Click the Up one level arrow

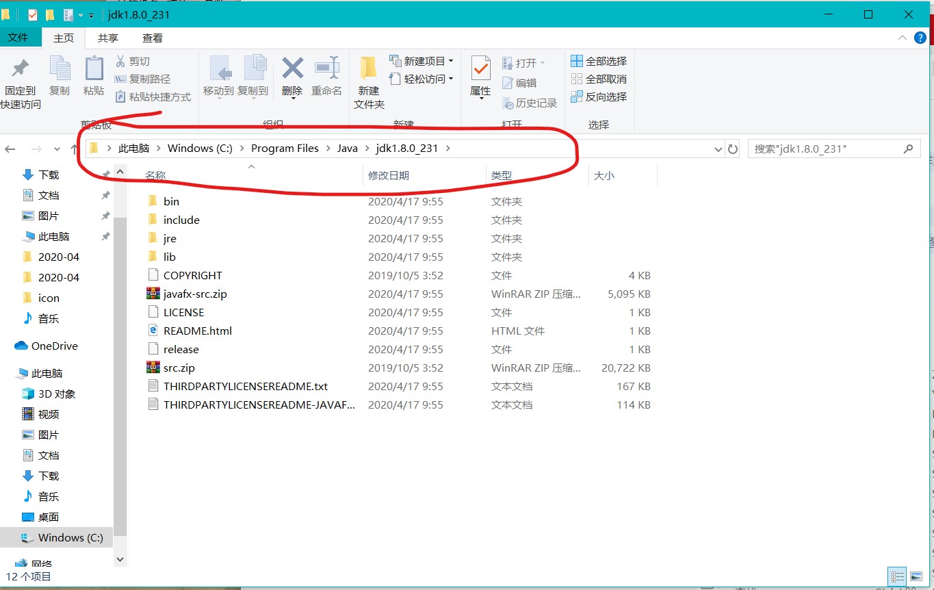74,149
